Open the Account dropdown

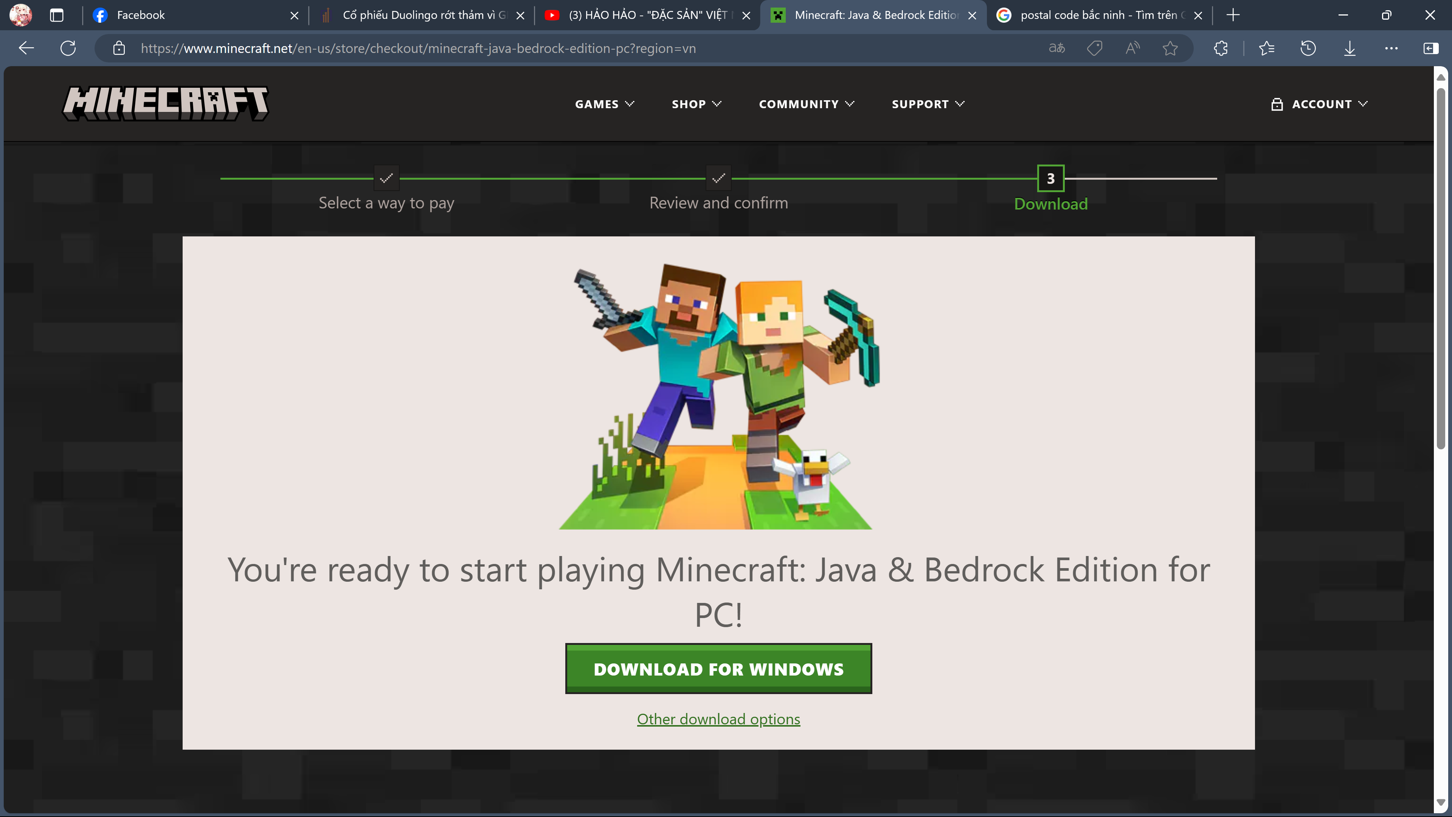point(1320,104)
